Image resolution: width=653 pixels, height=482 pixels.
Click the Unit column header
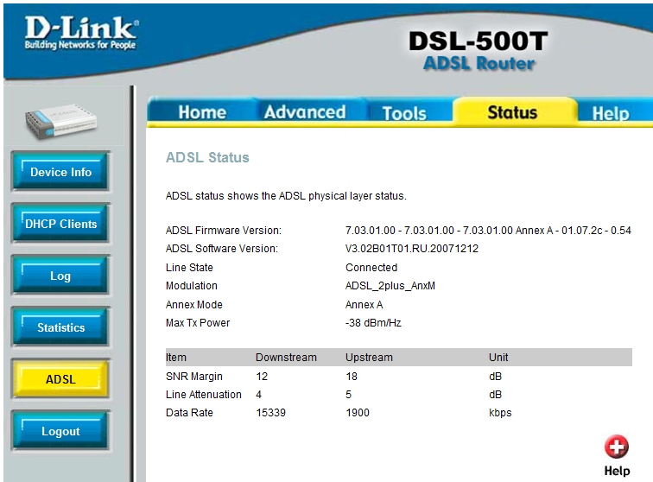click(x=498, y=358)
